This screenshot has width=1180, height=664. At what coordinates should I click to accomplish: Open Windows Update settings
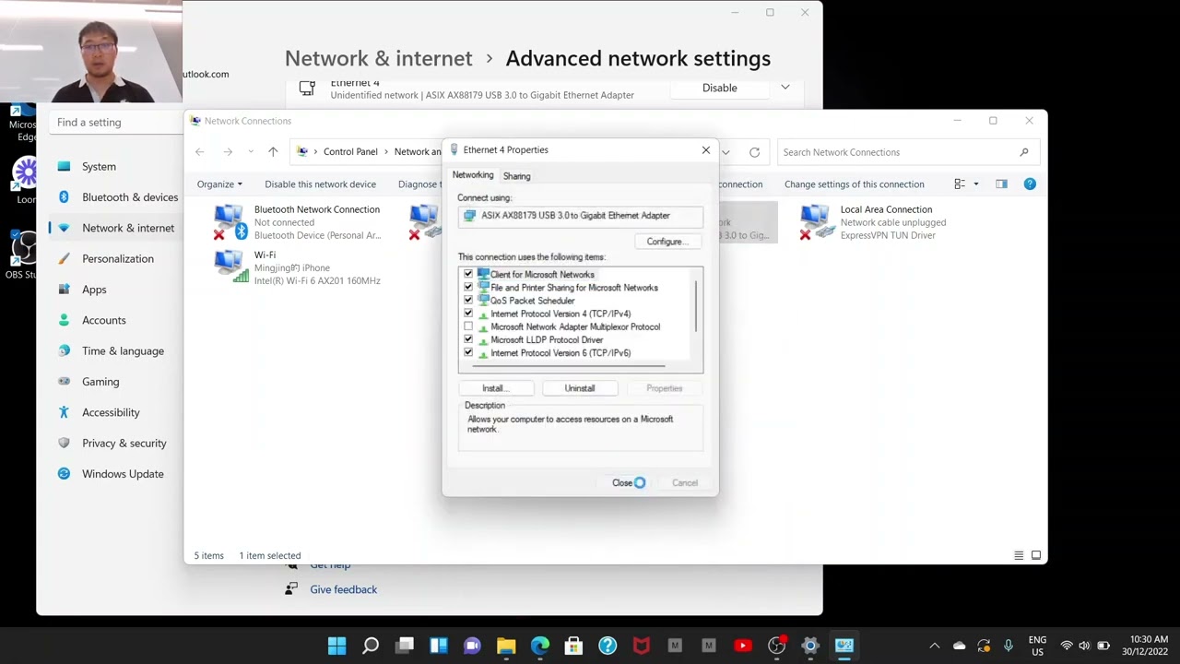pyautogui.click(x=123, y=474)
